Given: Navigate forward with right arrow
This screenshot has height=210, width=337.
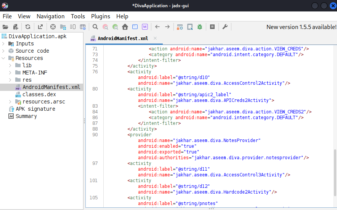Looking at the screenshot, I should tap(167, 27).
